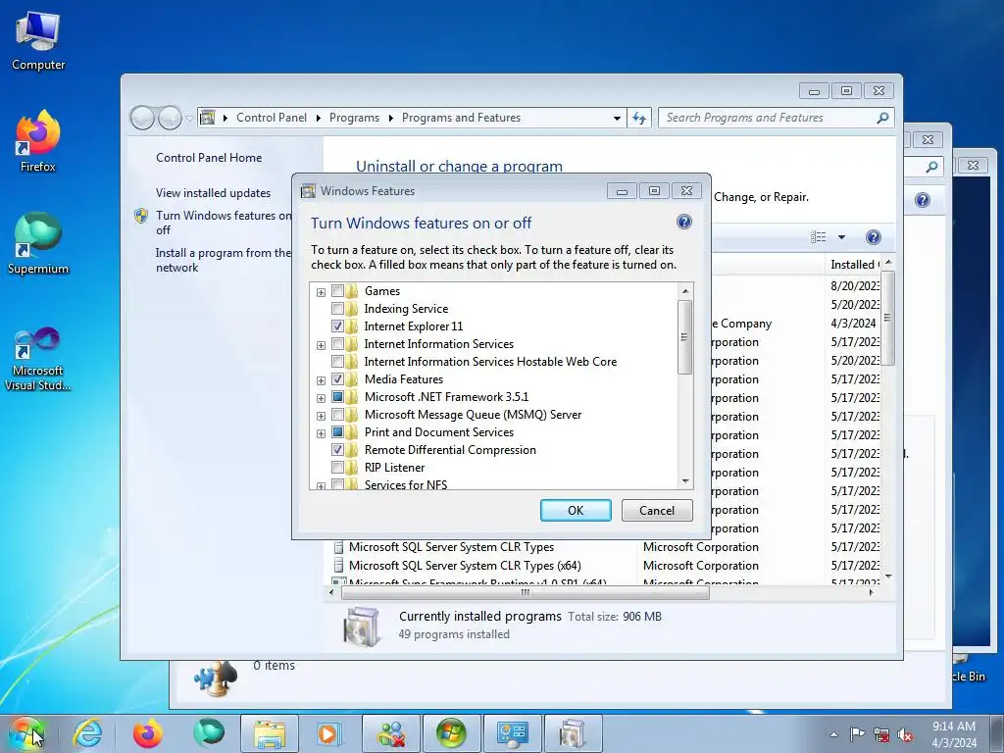Open the address bar history dropdown
This screenshot has height=753, width=1004.
tap(617, 118)
